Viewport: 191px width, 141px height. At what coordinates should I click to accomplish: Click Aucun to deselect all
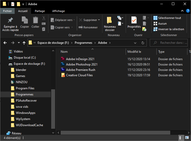[x=160, y=24]
